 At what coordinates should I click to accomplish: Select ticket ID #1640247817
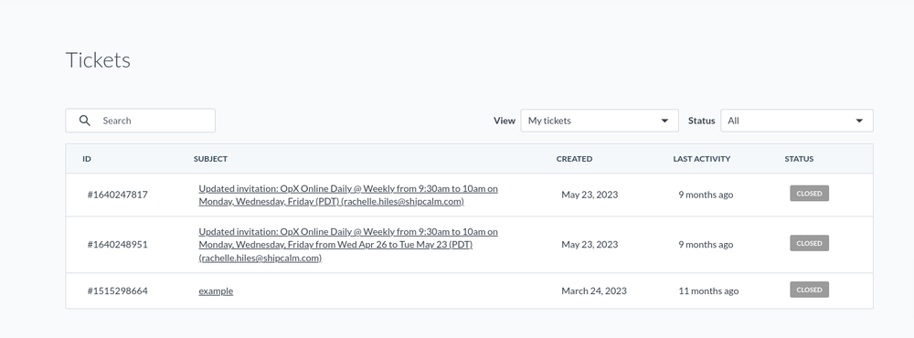[117, 195]
